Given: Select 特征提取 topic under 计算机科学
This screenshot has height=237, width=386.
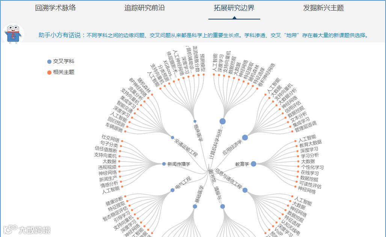Looking at the screenshot, I should tap(249, 70).
